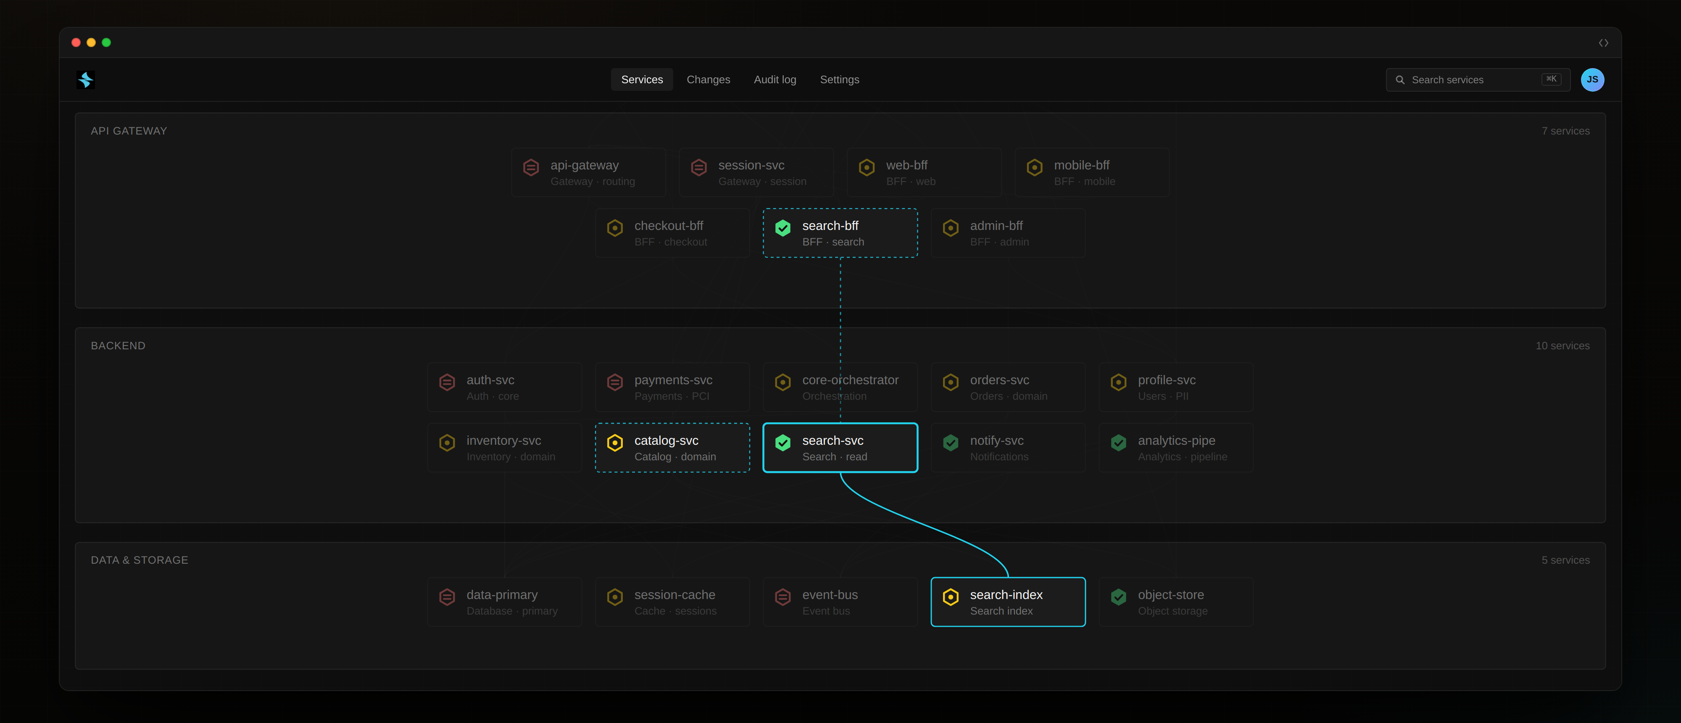The width and height of the screenshot is (1681, 723).
Task: Open the orders-svc service name
Action: (999, 380)
